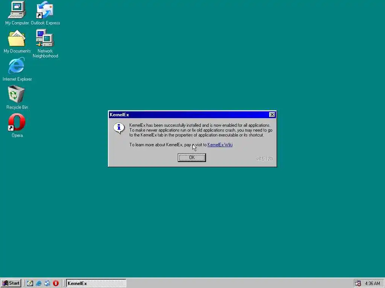Open the KernelEx Wiki link
The image size is (385, 288).
[x=220, y=145]
